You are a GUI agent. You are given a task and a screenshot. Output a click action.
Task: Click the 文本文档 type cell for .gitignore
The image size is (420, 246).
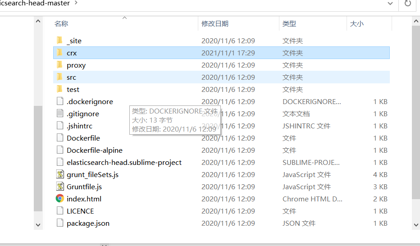coord(296,114)
